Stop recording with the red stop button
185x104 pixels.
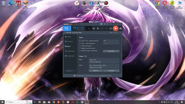click(116, 28)
